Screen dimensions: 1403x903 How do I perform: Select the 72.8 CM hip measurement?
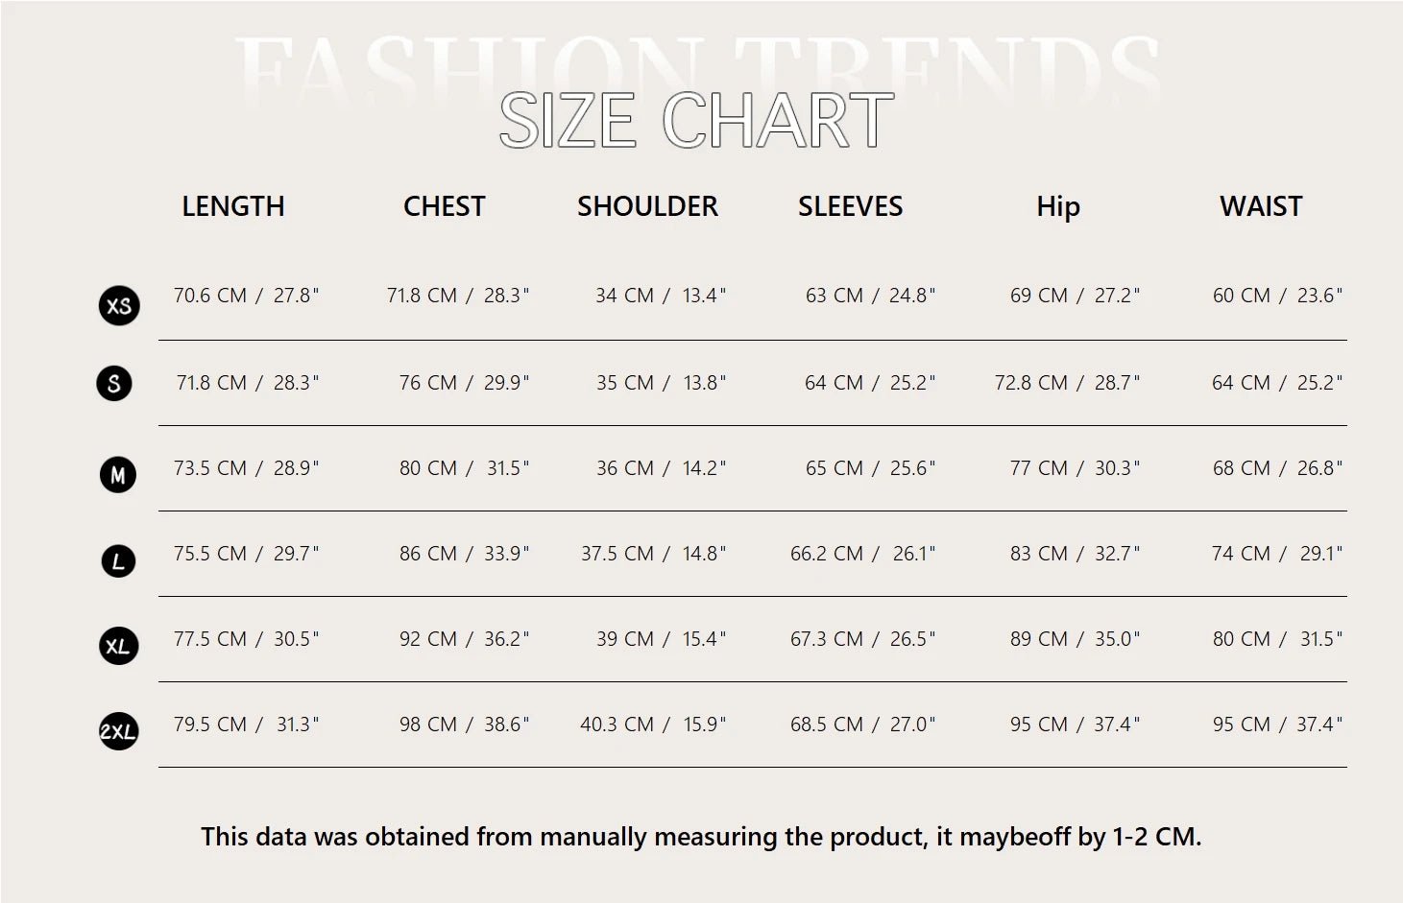pos(1030,383)
